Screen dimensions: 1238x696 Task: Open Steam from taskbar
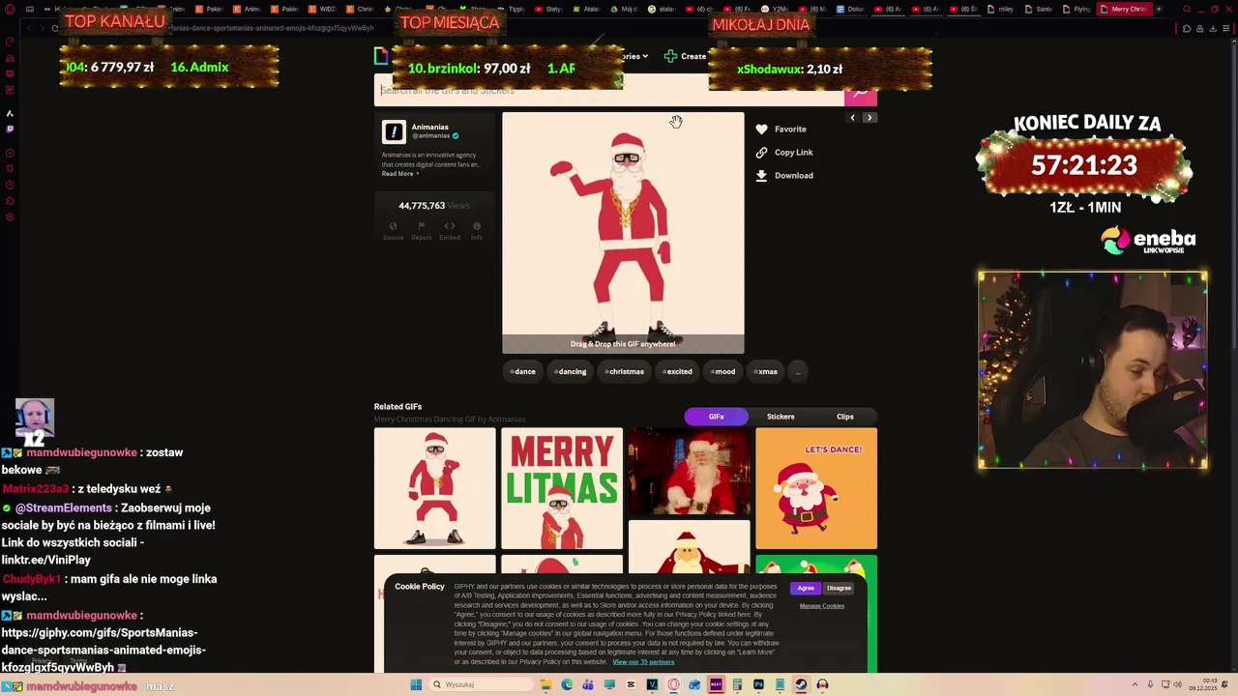801,684
